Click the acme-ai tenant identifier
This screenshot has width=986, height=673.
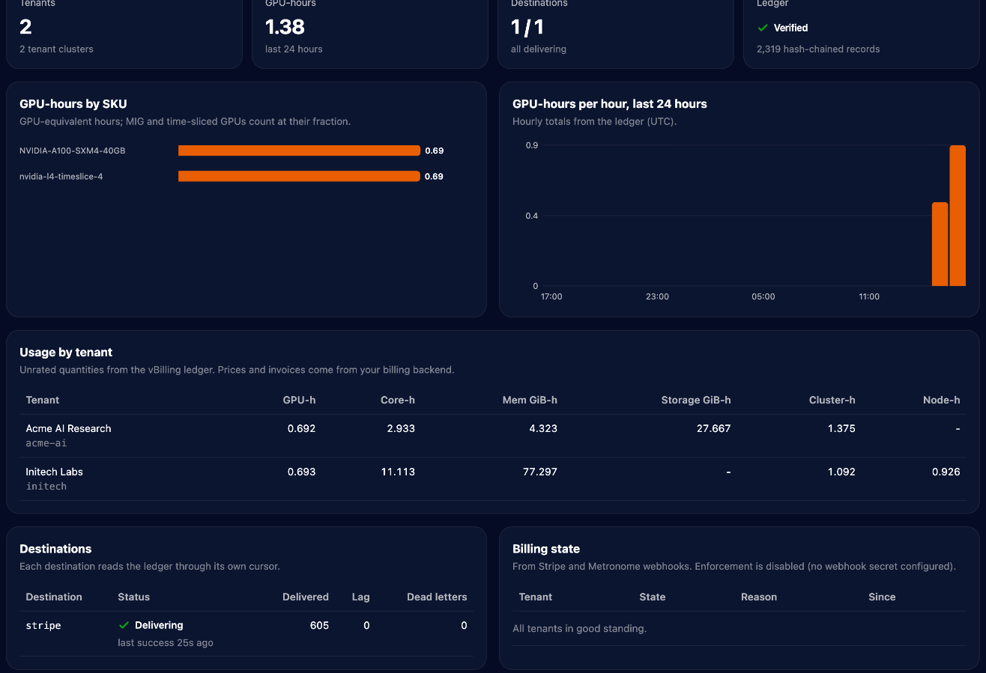click(46, 443)
